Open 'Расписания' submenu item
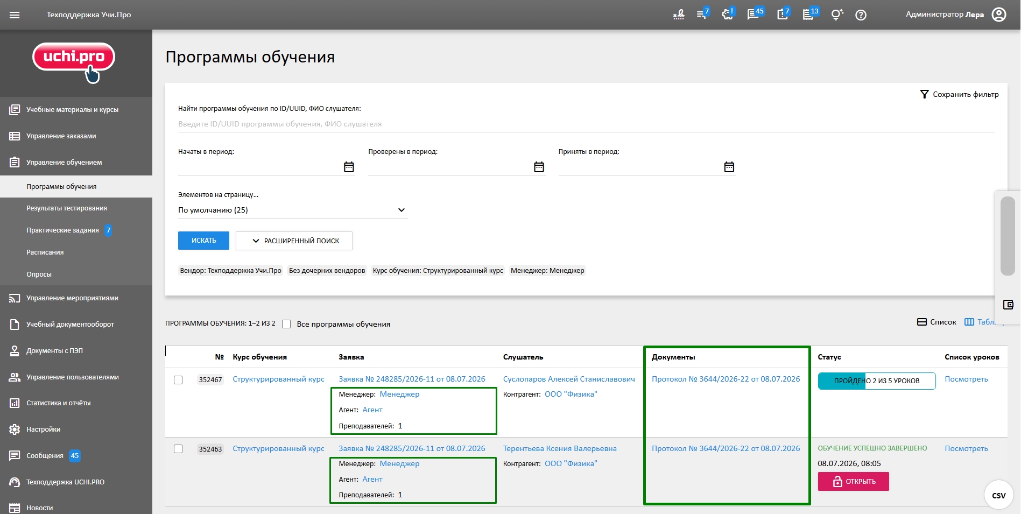Viewport: 1021px width, 514px height. tap(76, 252)
